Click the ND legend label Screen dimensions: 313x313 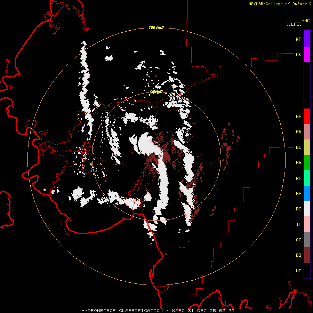(299, 271)
